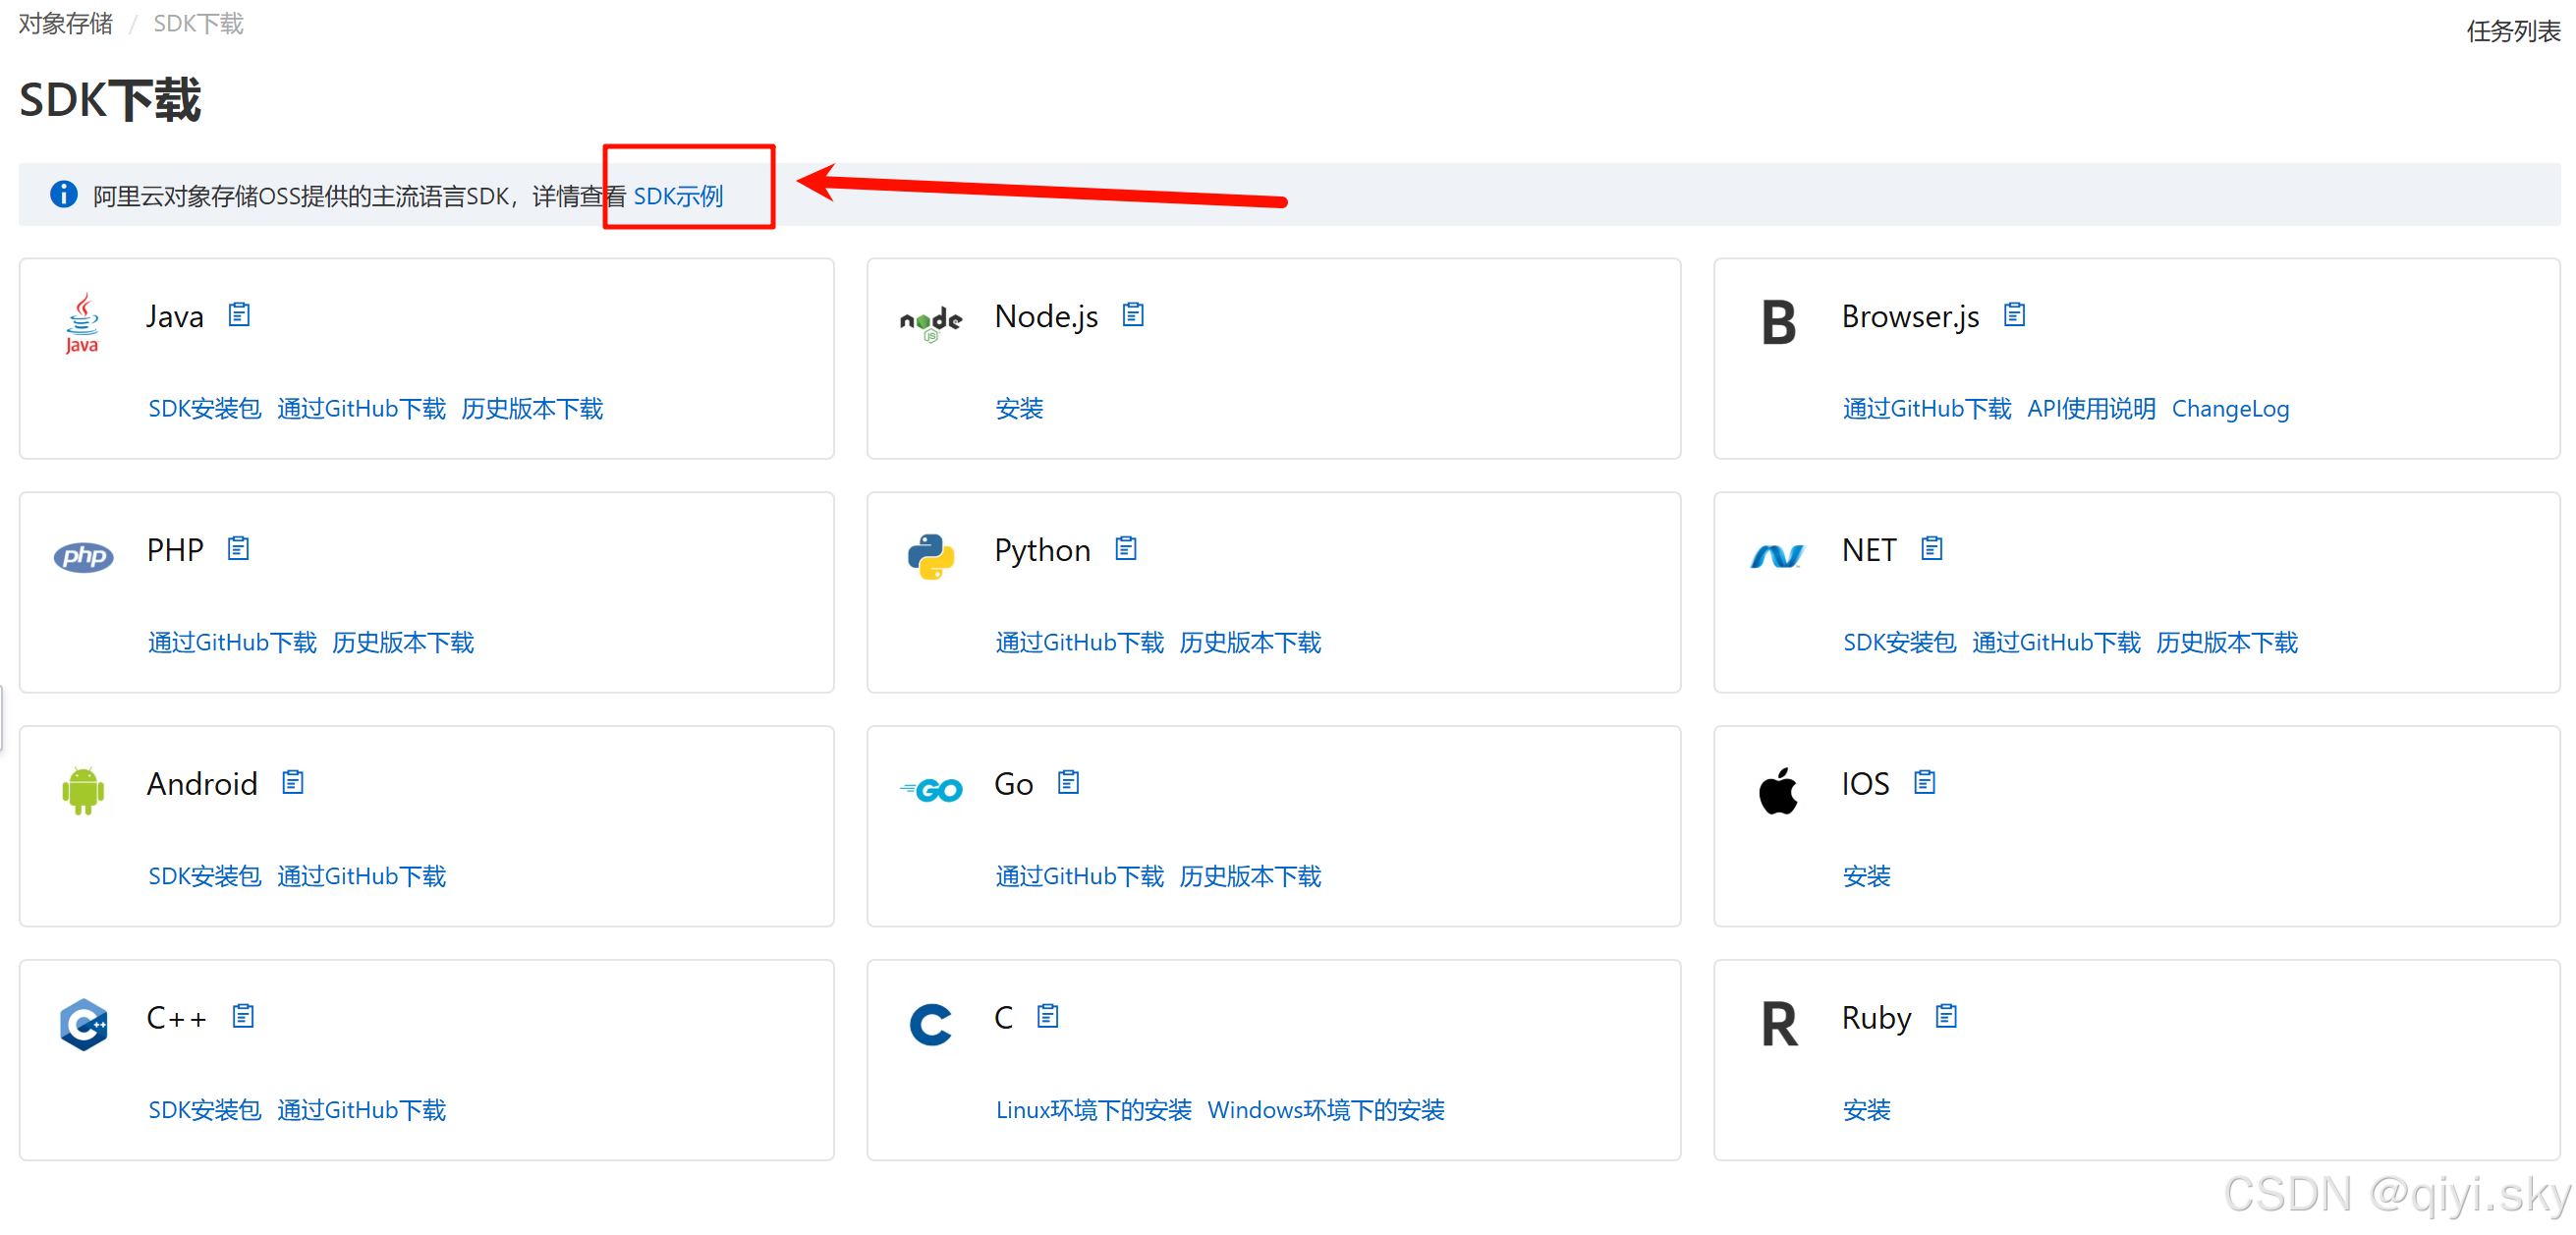The height and width of the screenshot is (1235, 2576).
Task: Click the 对象存储 breadcrumb item
Action: coord(64,22)
